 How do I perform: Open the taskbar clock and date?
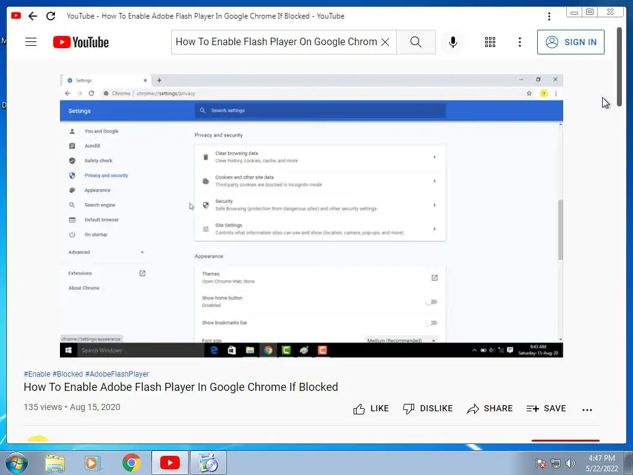(x=601, y=463)
